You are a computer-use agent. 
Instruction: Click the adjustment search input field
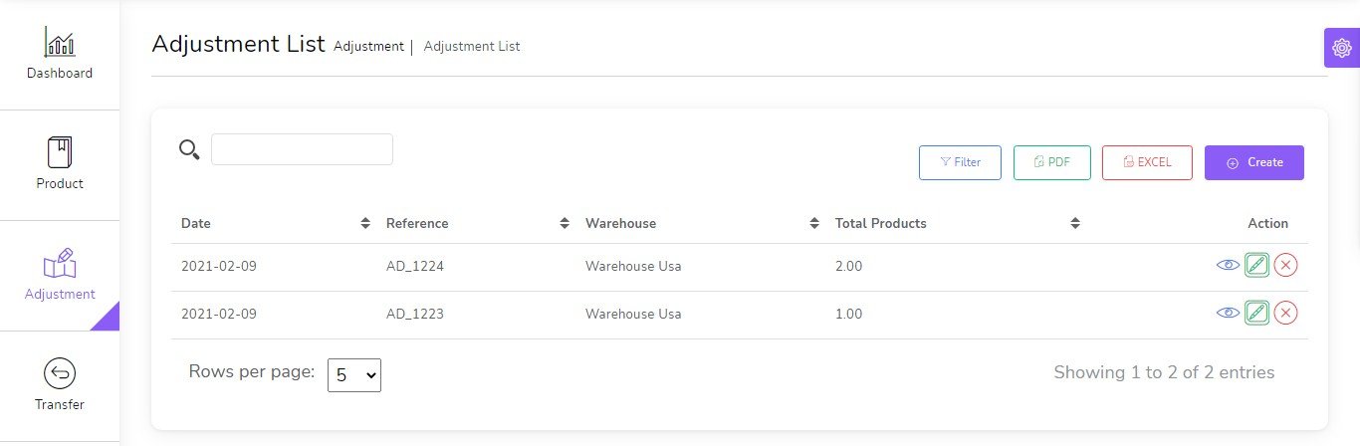click(302, 149)
